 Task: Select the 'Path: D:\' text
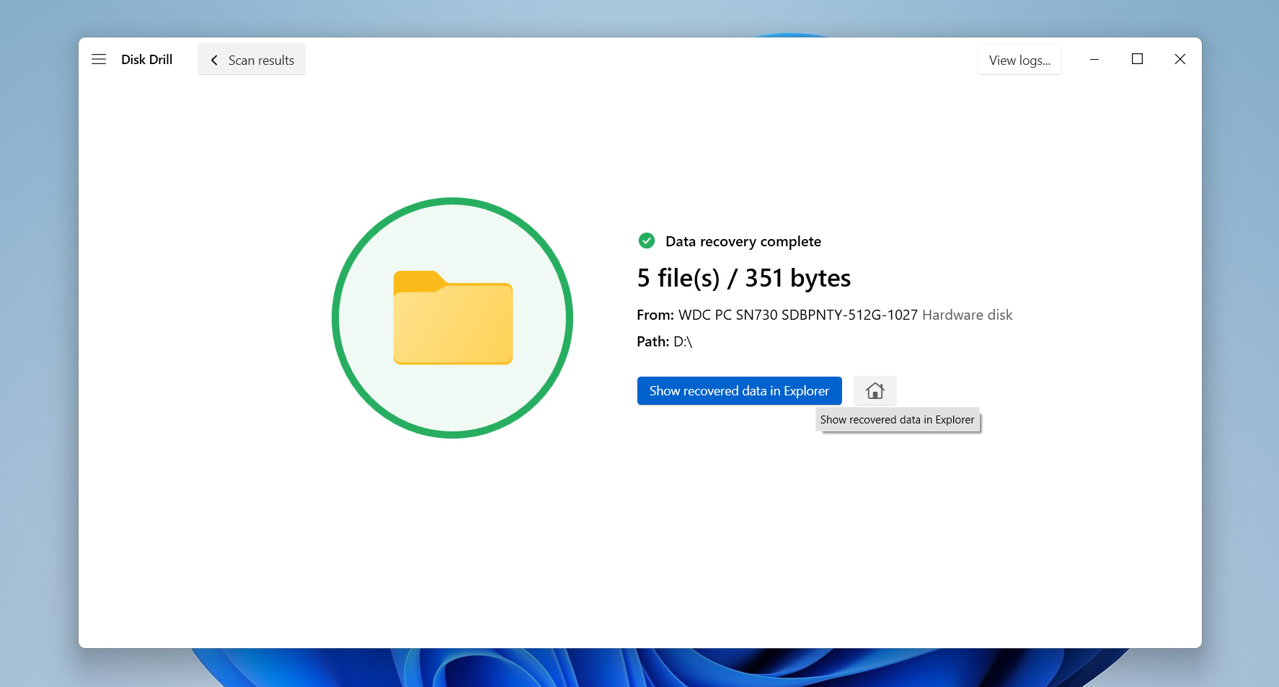click(664, 342)
